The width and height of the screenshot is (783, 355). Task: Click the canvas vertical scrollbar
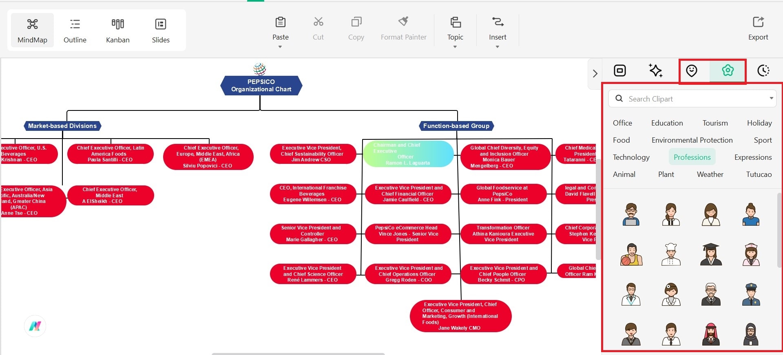598,210
